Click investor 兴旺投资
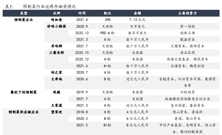The width and height of the screenshot is (222, 135). (187, 92)
